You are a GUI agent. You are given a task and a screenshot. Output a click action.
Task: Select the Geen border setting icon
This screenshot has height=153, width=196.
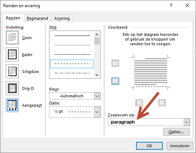12,38
